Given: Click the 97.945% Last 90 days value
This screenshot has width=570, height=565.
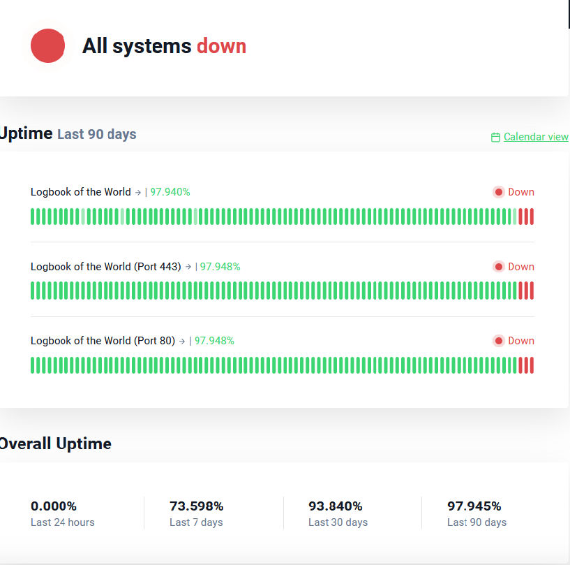Looking at the screenshot, I should coord(474,506).
